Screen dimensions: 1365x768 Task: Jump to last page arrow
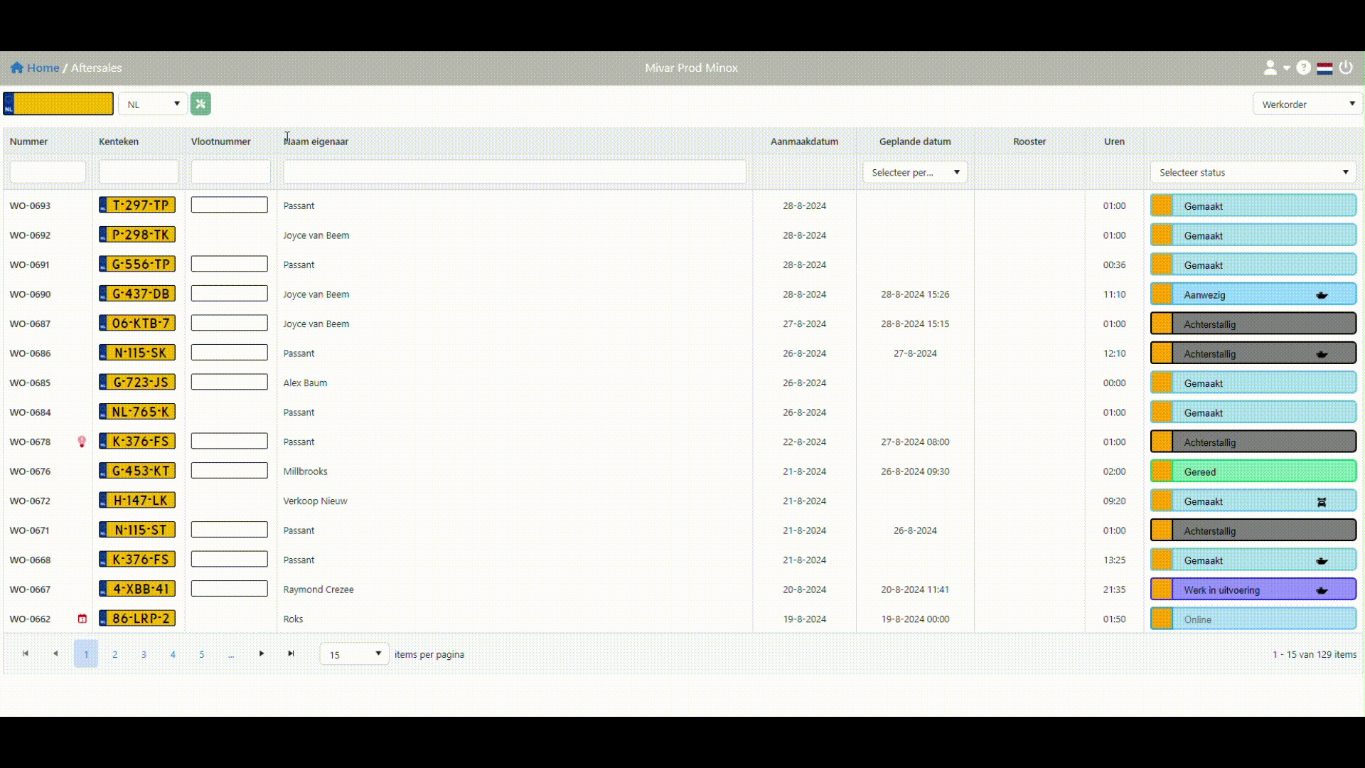click(291, 654)
